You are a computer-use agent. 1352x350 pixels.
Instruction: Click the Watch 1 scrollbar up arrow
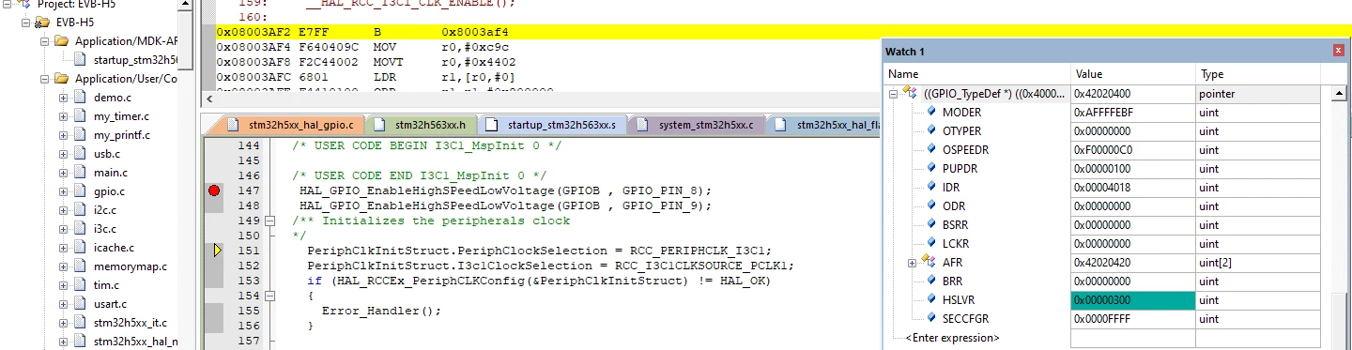1339,93
